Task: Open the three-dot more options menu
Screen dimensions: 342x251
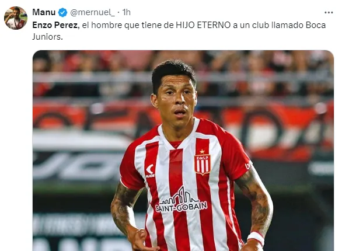Action: pyautogui.click(x=329, y=13)
